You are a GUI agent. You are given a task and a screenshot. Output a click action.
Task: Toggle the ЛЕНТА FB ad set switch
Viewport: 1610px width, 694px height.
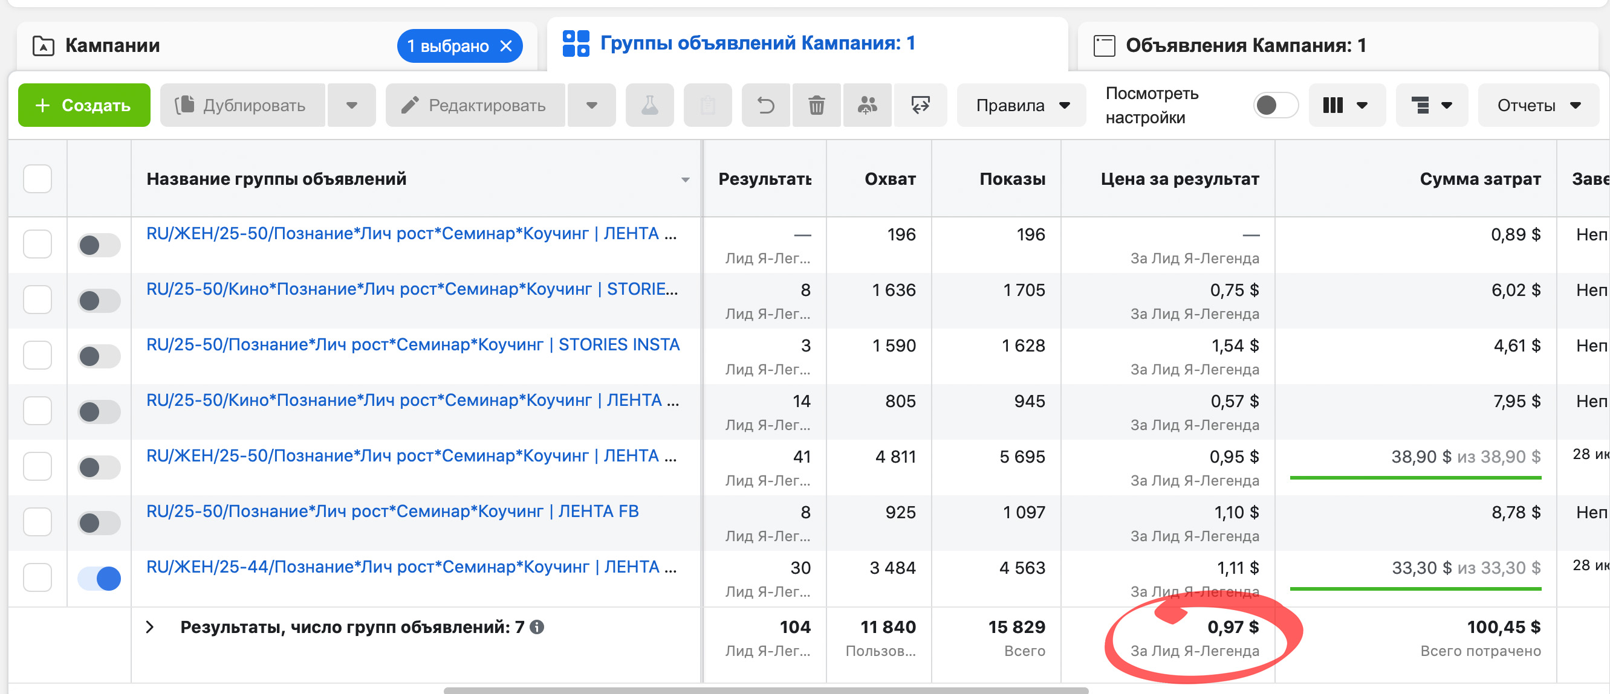point(99,523)
